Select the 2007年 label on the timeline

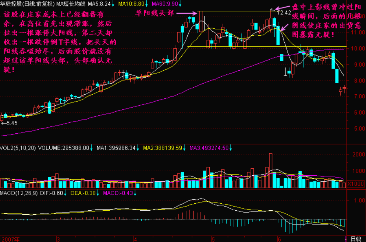(10, 239)
